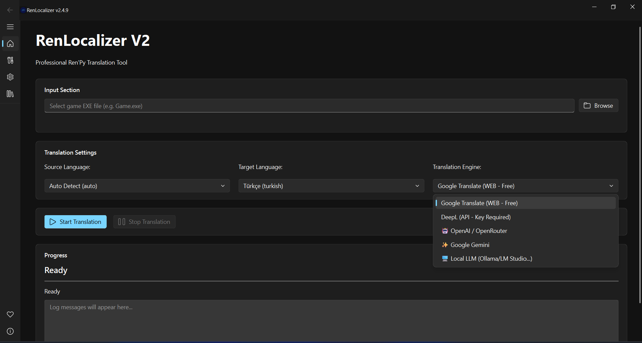Expand the Source Language dropdown
This screenshot has width=642, height=343.
[x=137, y=186]
